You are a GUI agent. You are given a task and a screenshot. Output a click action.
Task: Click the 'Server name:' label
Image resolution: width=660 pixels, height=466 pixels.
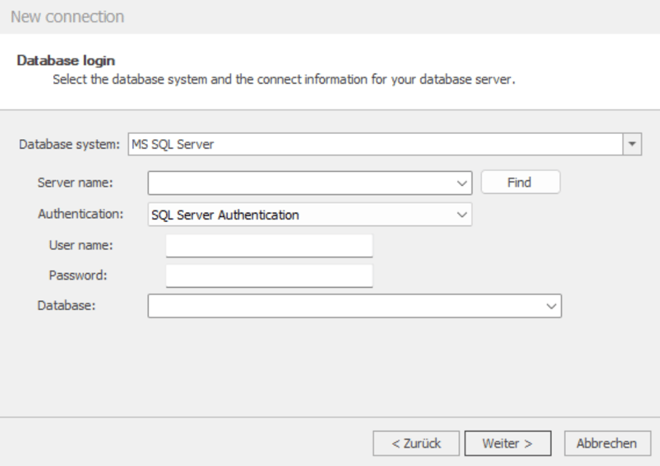(x=75, y=183)
